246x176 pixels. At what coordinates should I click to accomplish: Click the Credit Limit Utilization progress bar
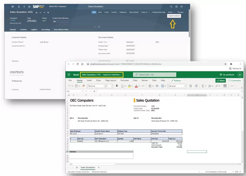point(61,22)
